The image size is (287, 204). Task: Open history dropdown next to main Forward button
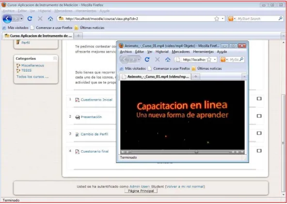tap(22, 19)
